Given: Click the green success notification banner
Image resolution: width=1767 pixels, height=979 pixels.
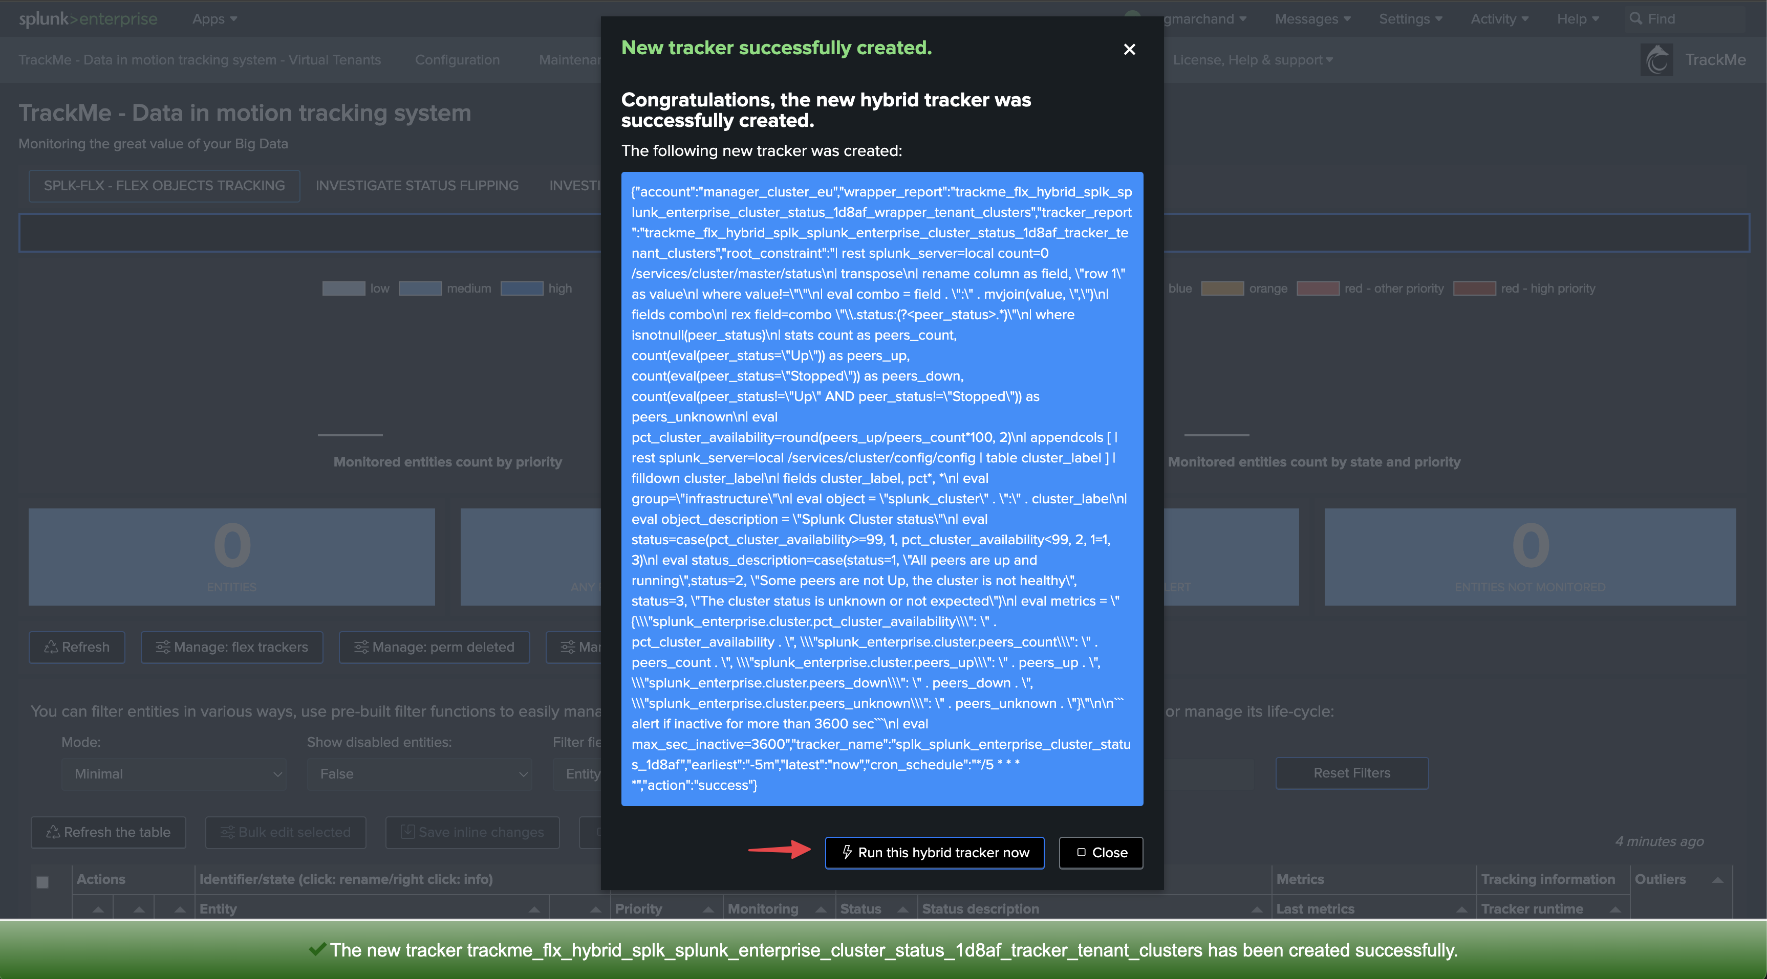Looking at the screenshot, I should pos(883,949).
